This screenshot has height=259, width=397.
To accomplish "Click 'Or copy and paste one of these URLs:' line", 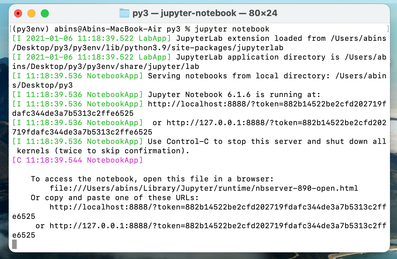I will 115,198.
